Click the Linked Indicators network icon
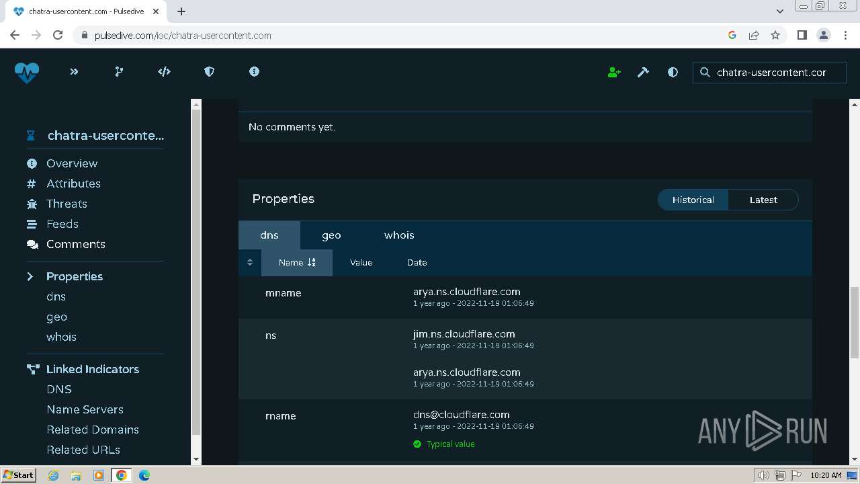 (x=33, y=369)
